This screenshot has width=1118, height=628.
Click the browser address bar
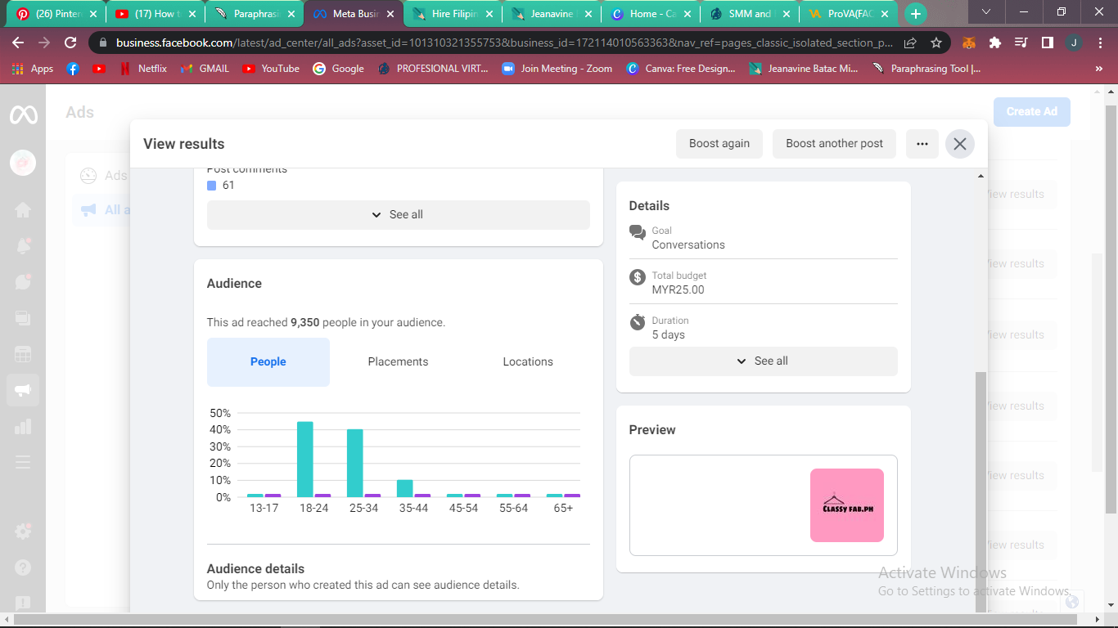point(503,43)
